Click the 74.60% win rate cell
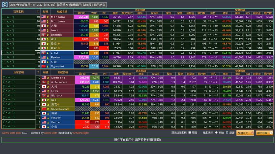This screenshot has height=154, width=275. (x=141, y=82)
